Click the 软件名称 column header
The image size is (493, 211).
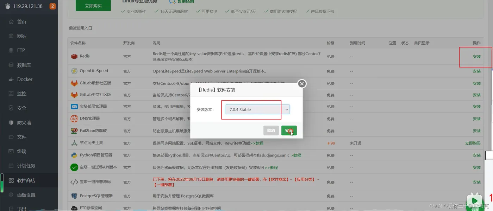point(78,43)
